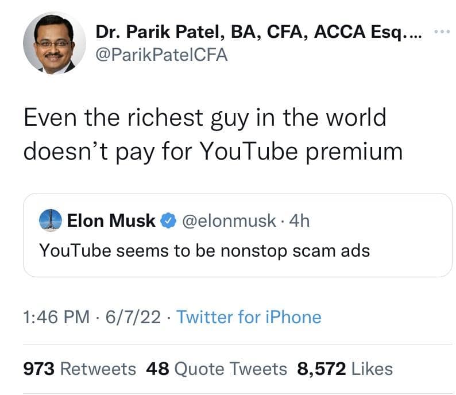Click the words "YouTube premium" in the tweet
The width and height of the screenshot is (456, 395).
(x=301, y=150)
